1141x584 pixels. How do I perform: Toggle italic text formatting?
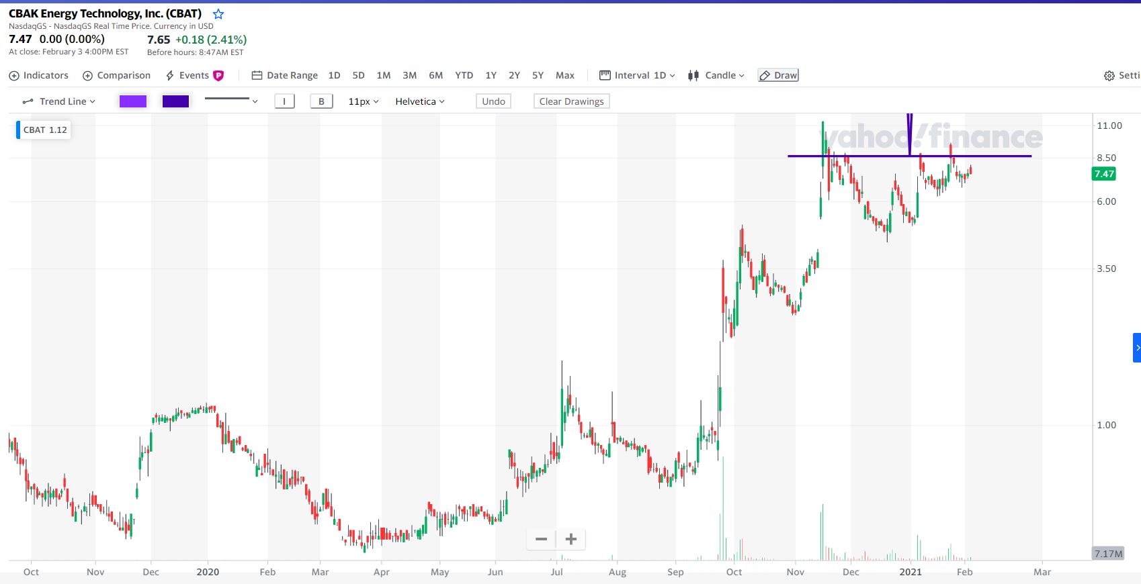click(x=284, y=101)
